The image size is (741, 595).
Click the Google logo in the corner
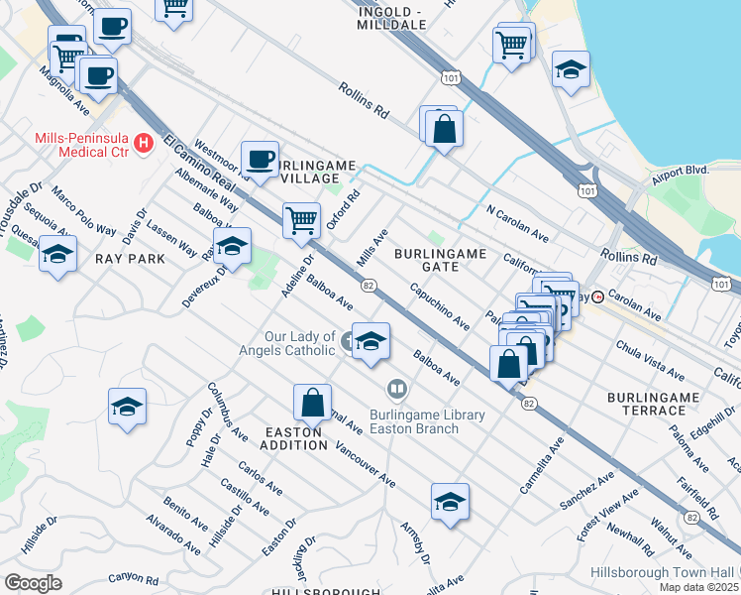(x=33, y=582)
